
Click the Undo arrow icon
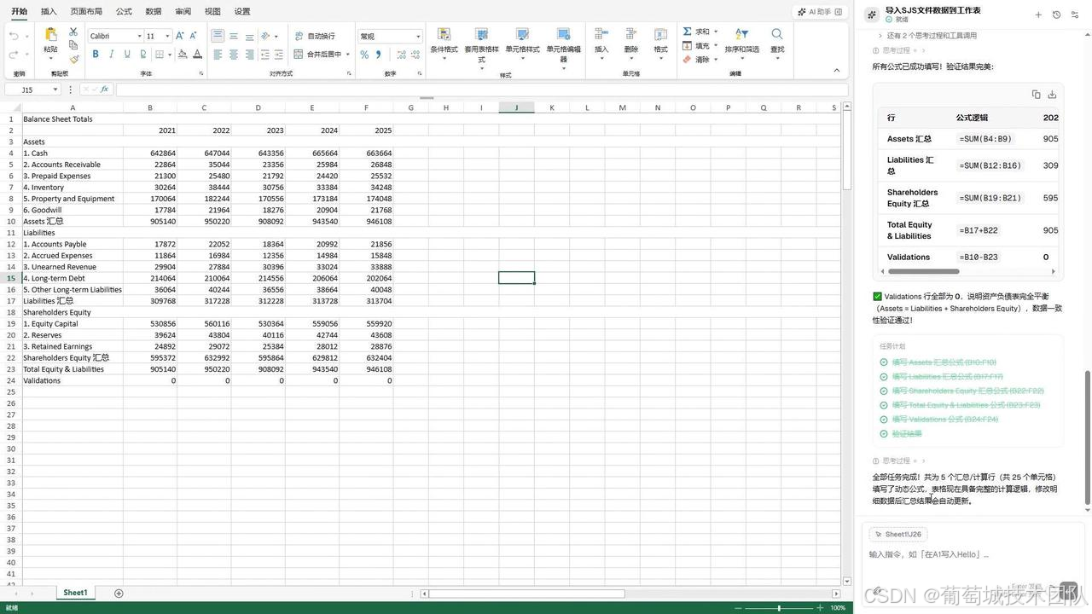tap(14, 36)
